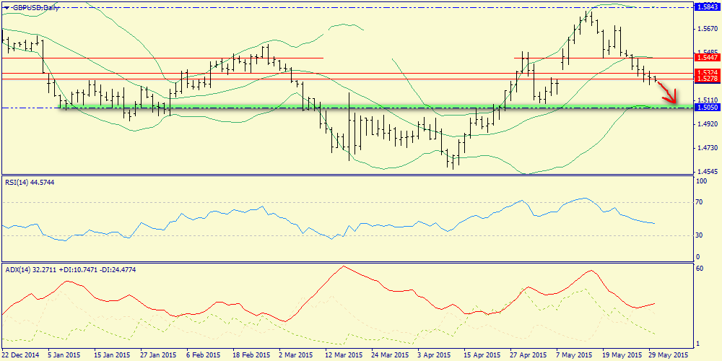
Task: Open the chart menu triangle beside GBPUSD
Action: pos(6,8)
